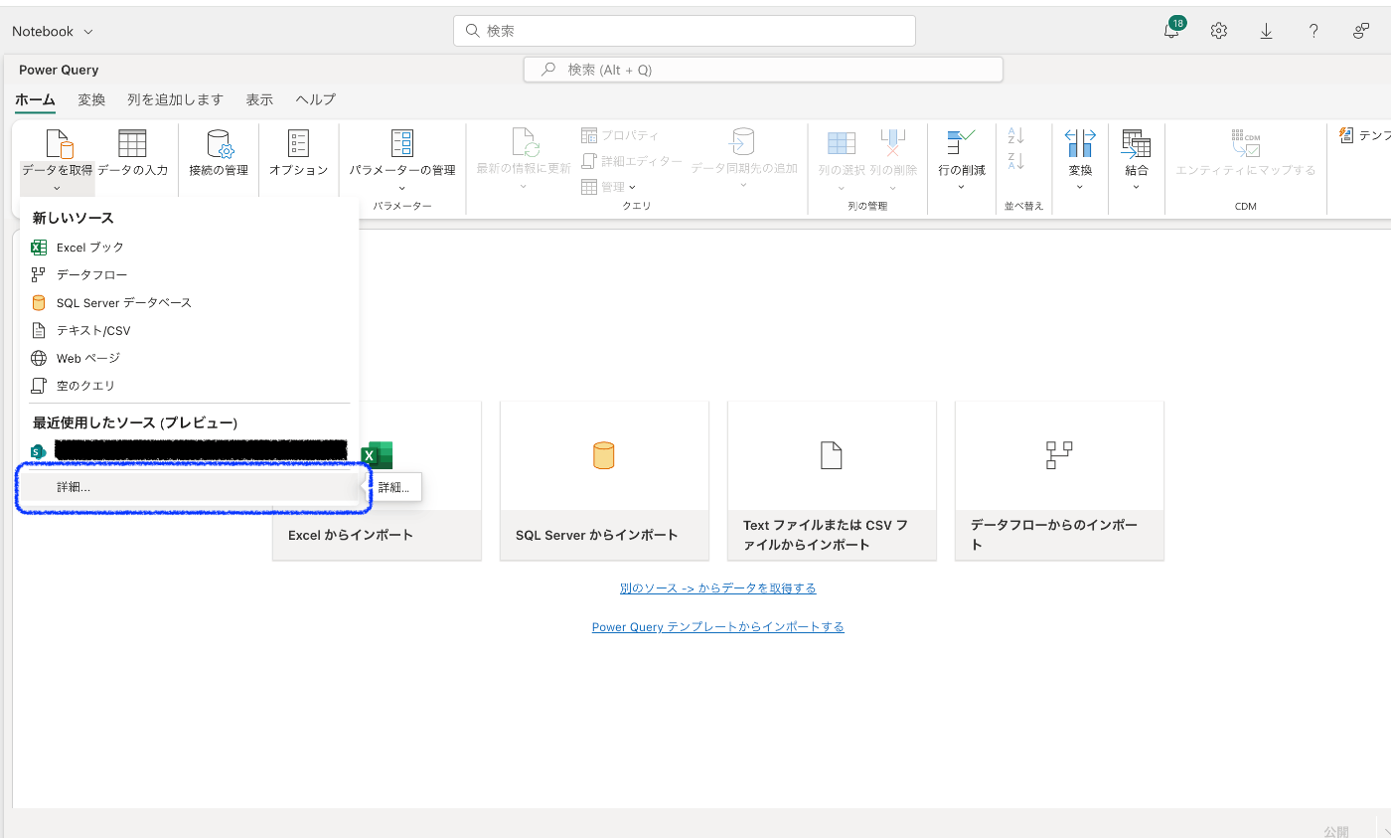Open the settings gear in the top bar

[x=1219, y=31]
